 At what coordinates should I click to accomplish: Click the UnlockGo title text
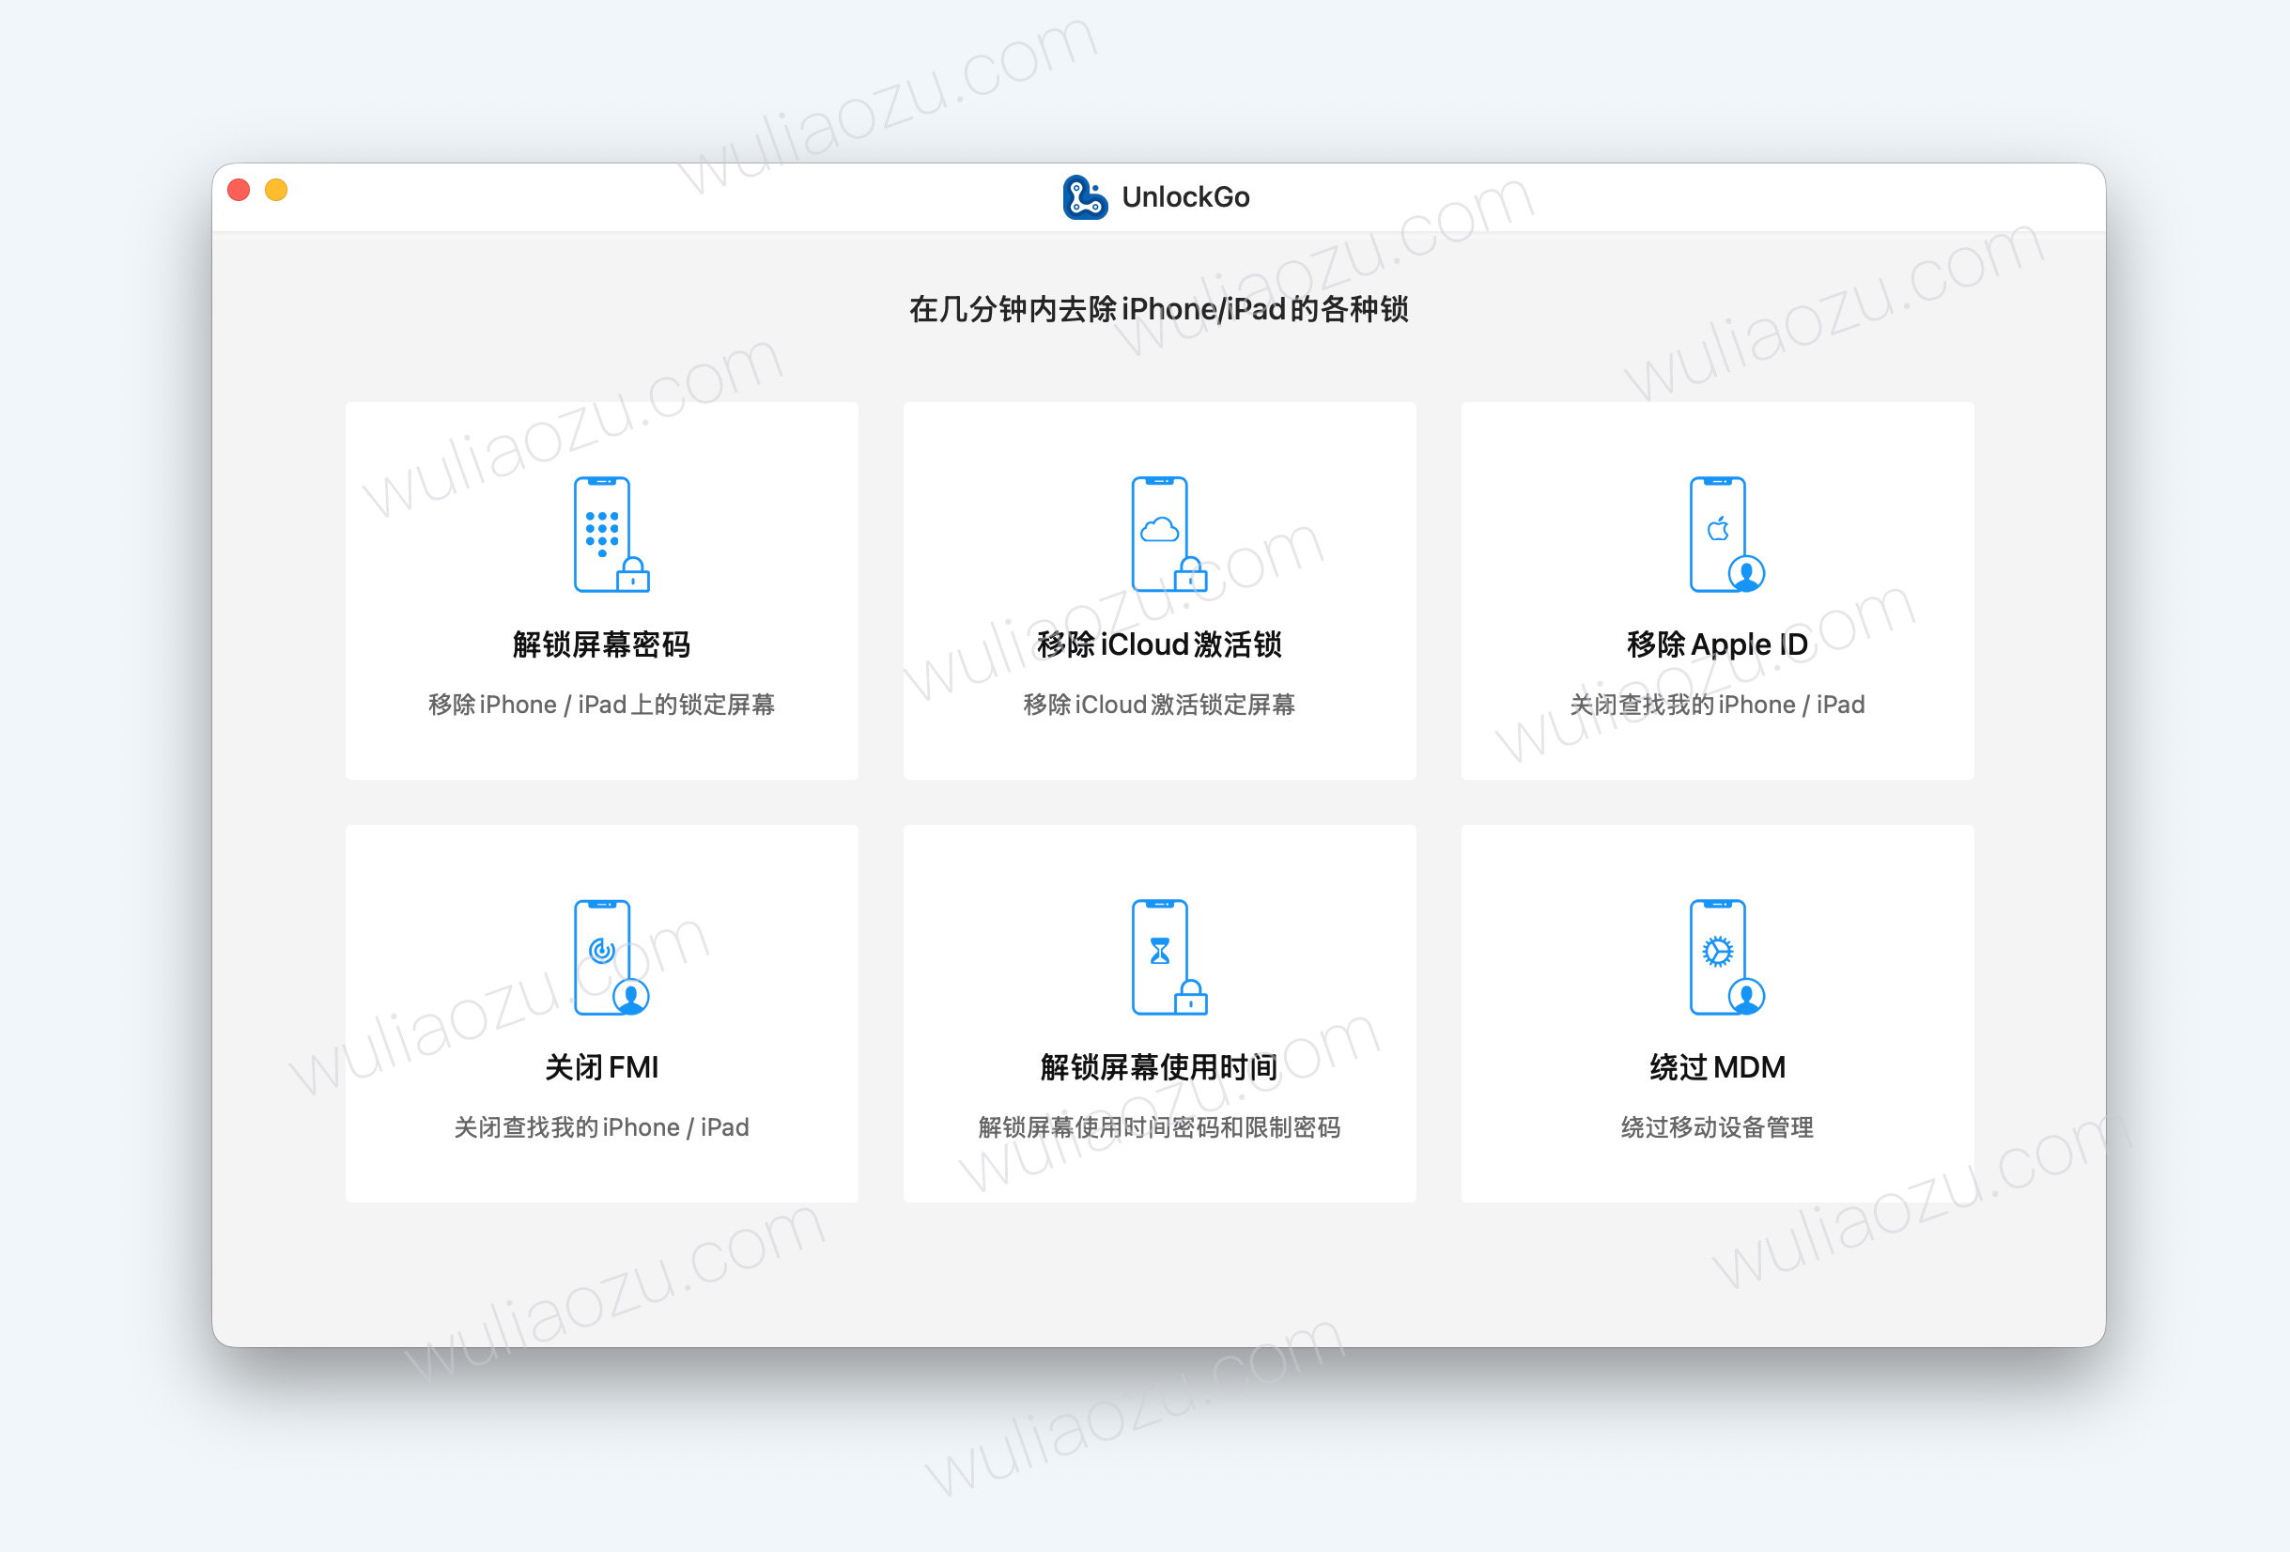click(1185, 197)
